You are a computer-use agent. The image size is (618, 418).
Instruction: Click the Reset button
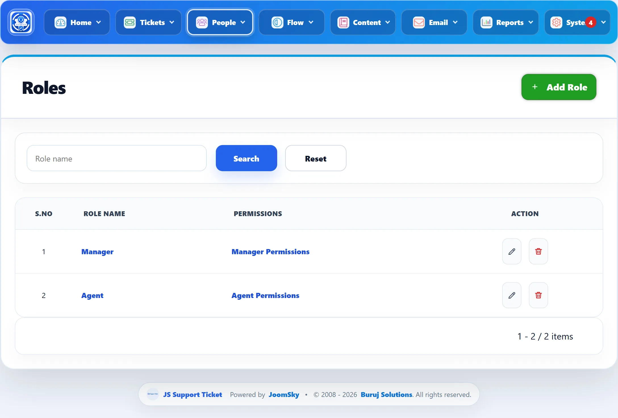[316, 158]
